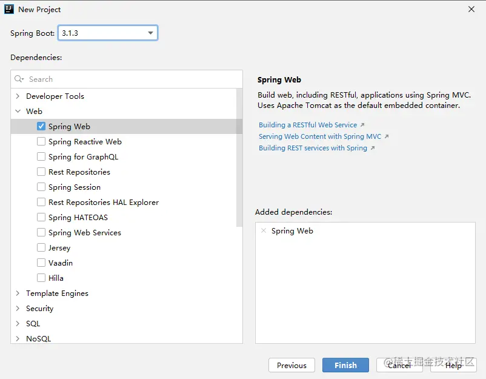Close the New Project dialog

tap(471, 9)
